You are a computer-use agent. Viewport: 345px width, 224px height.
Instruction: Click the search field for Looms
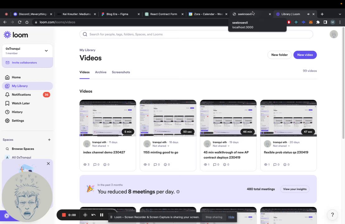click(196, 34)
